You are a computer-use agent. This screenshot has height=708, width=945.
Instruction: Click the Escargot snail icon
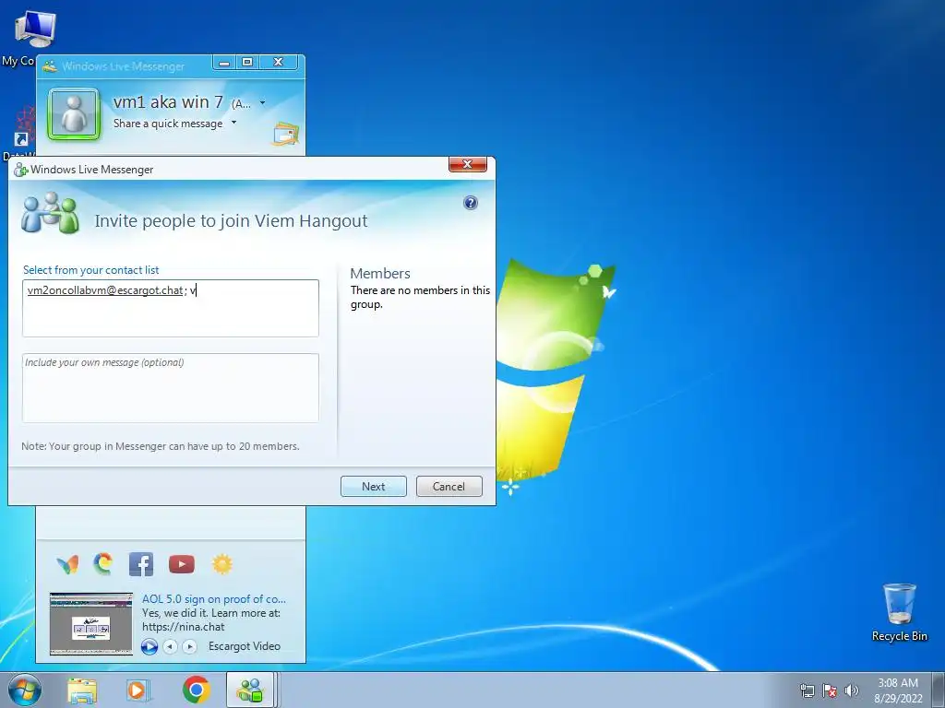(103, 564)
